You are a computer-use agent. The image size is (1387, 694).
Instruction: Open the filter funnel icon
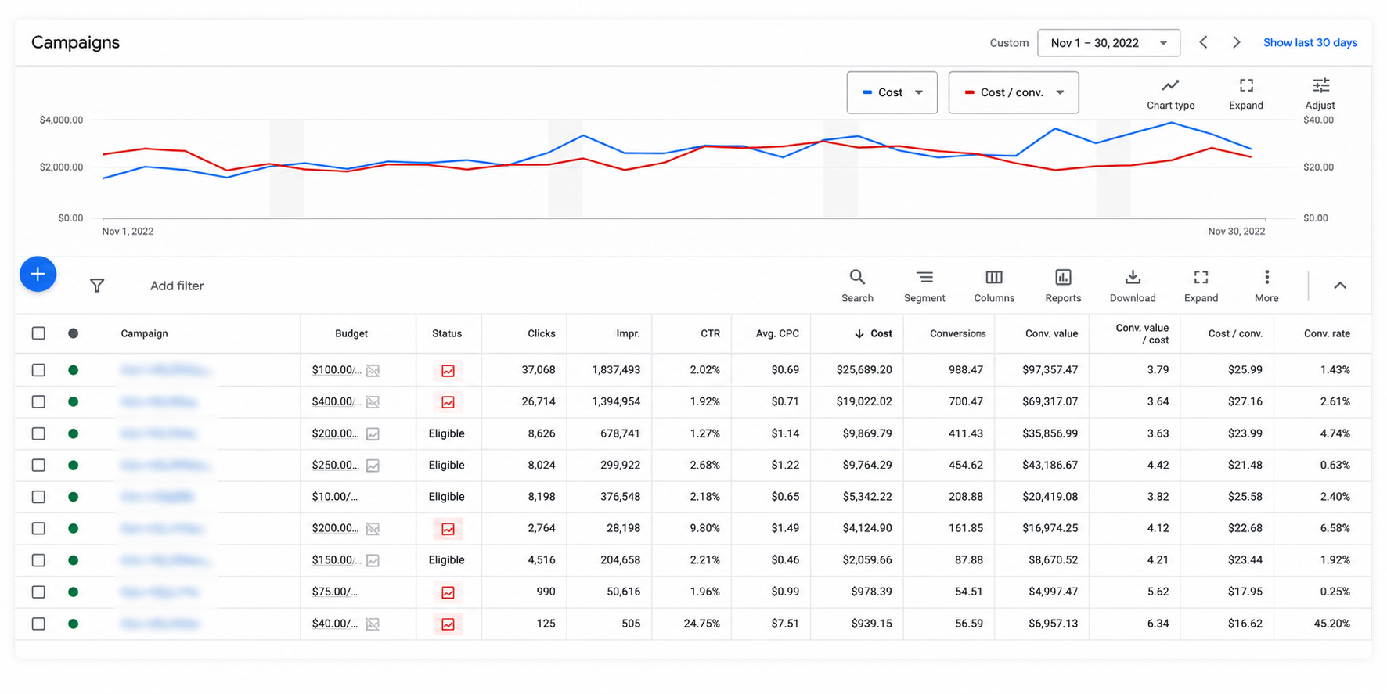pyautogui.click(x=97, y=286)
